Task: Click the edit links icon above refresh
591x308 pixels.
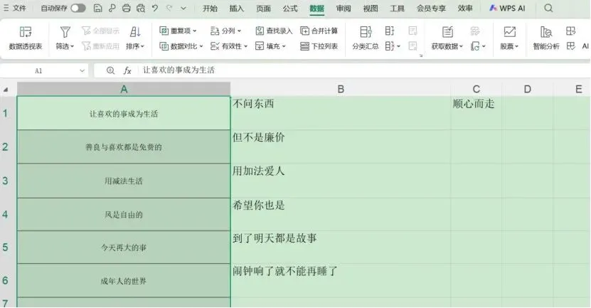Action: click(x=475, y=31)
